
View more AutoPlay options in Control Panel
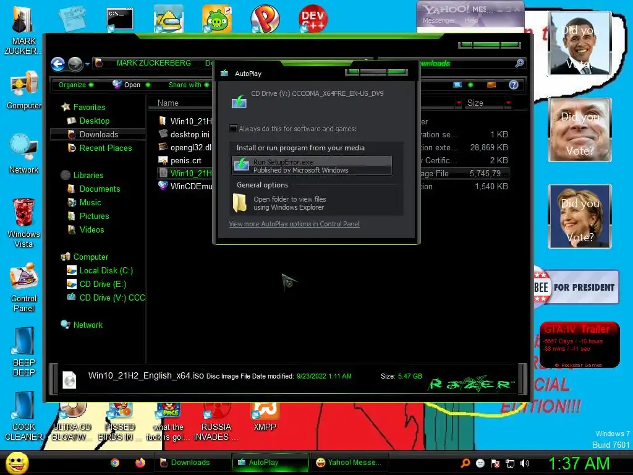pyautogui.click(x=294, y=224)
